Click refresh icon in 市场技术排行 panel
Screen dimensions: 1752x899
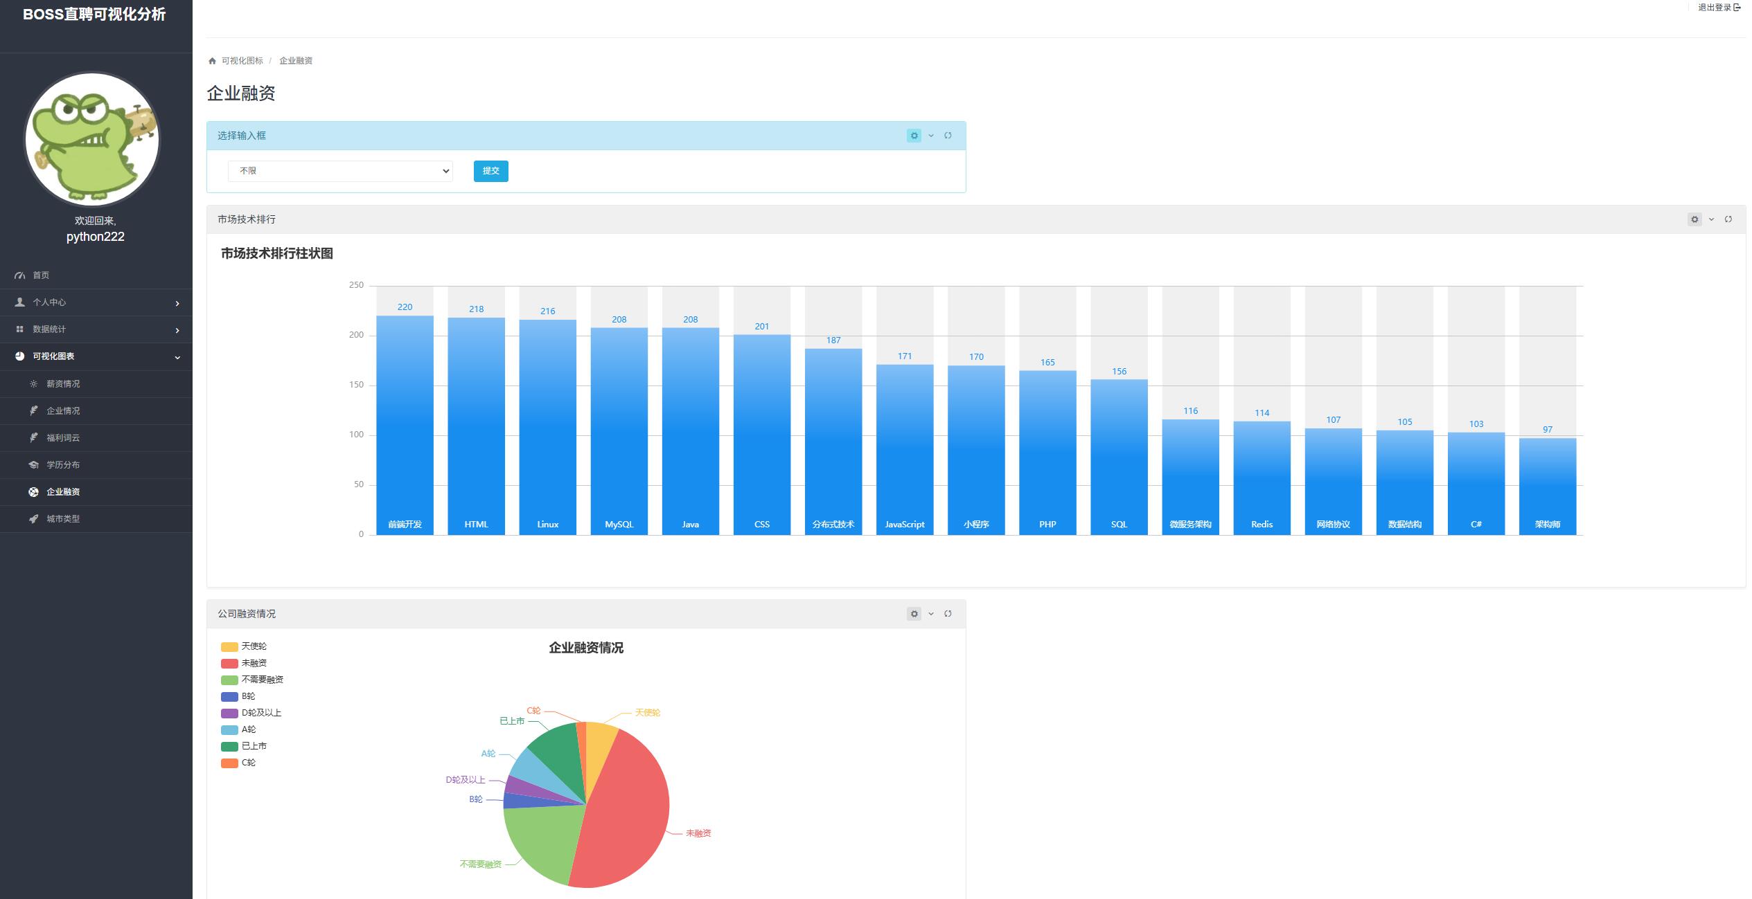click(x=1728, y=219)
